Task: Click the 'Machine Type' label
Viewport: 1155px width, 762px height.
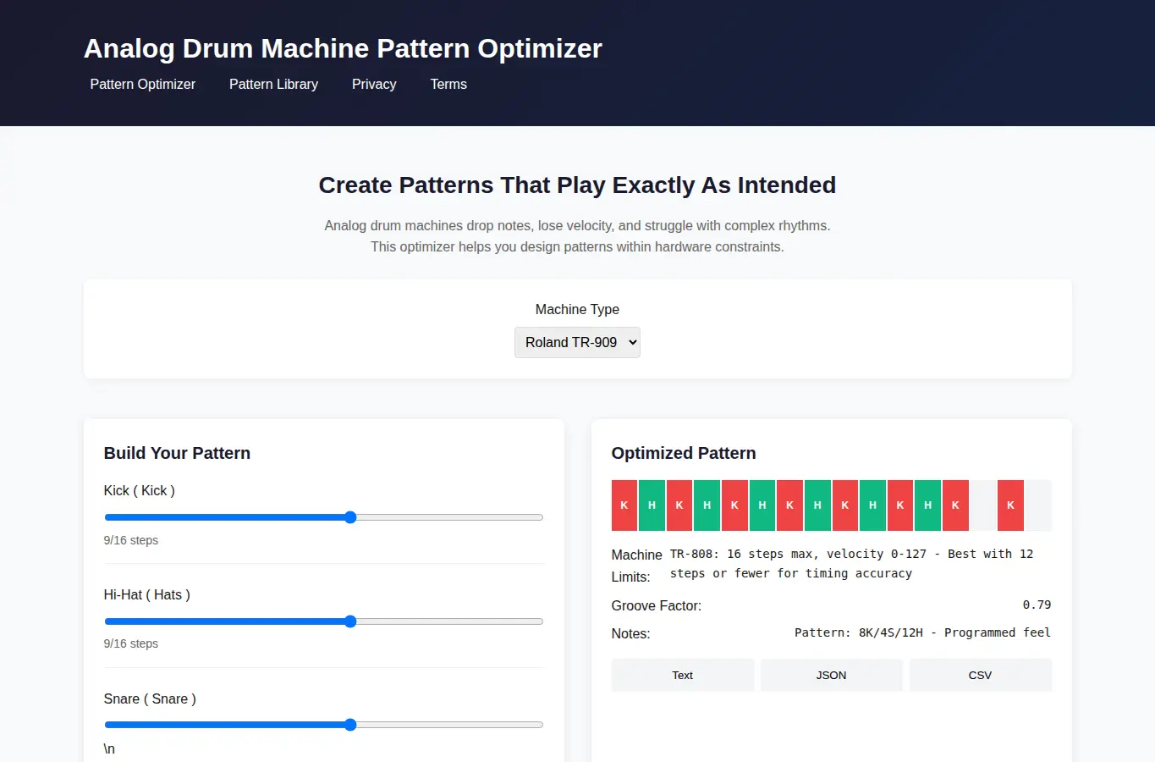Action: 577,309
